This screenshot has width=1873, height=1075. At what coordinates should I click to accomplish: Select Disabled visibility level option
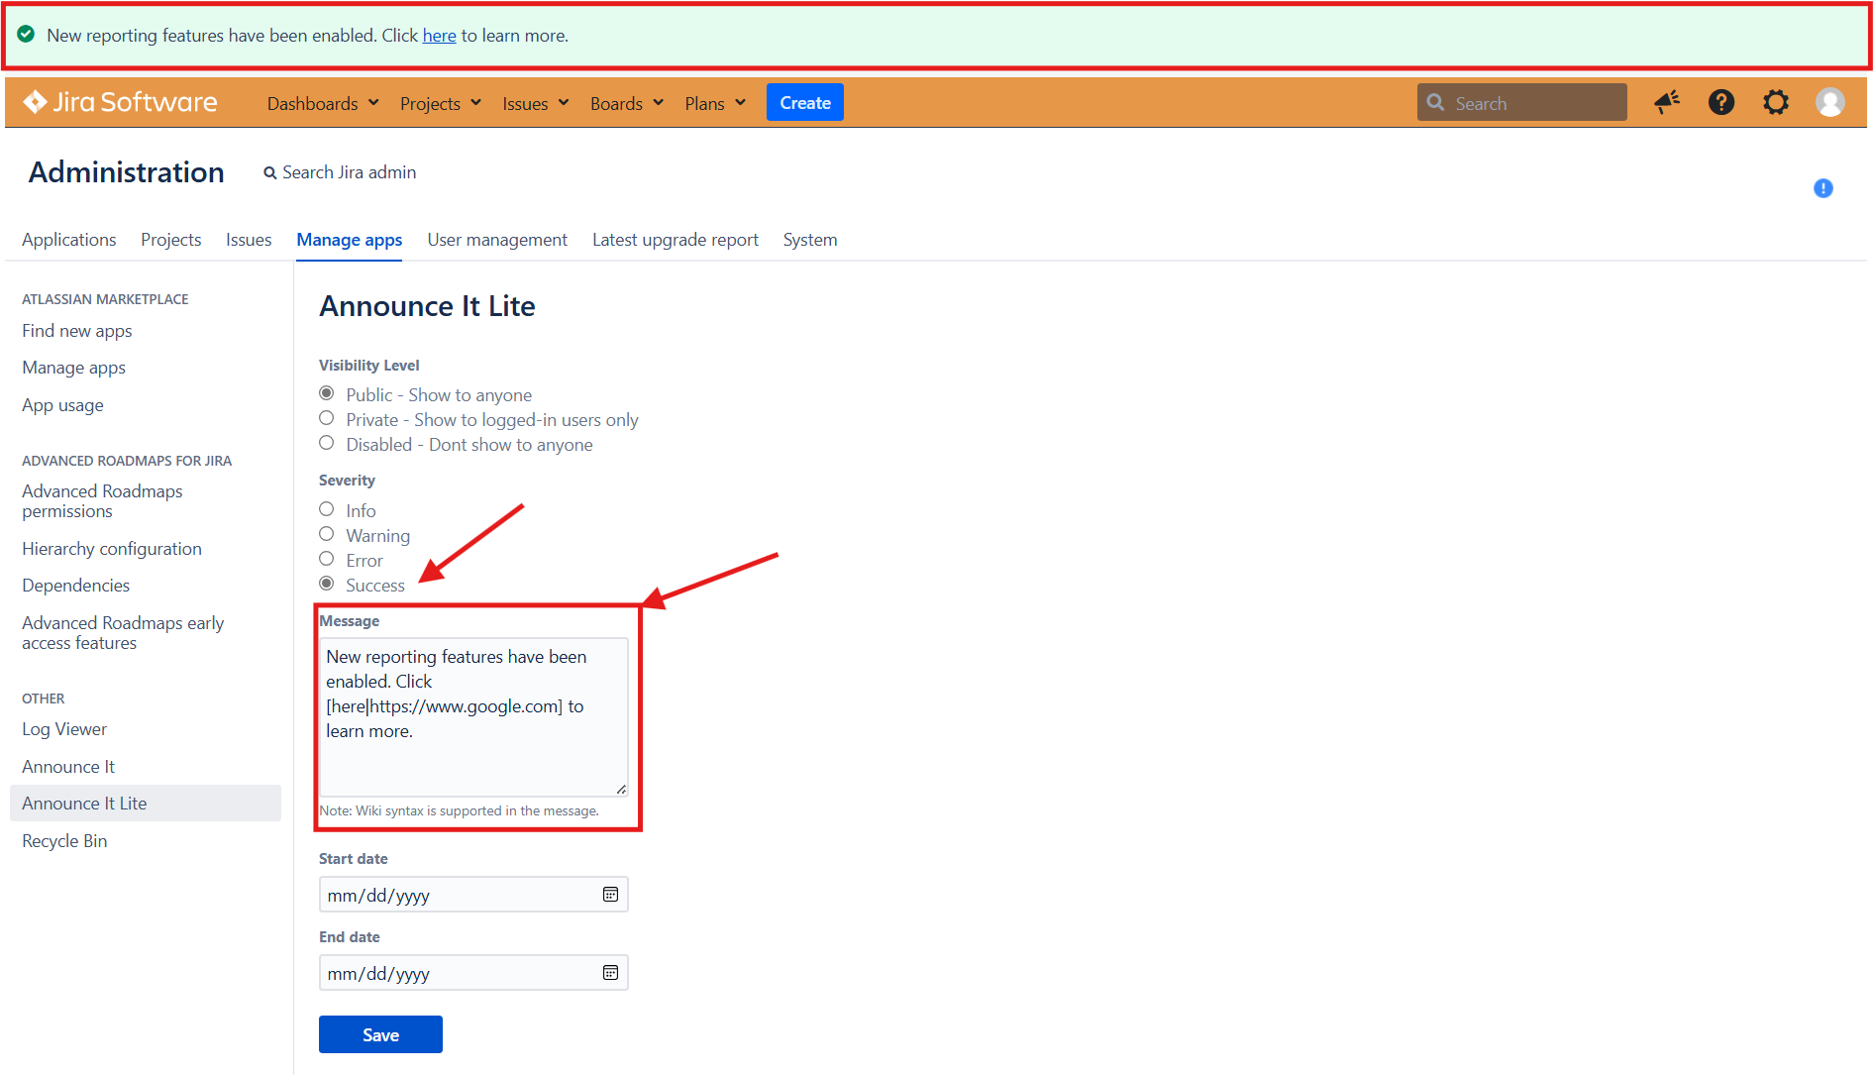point(327,444)
